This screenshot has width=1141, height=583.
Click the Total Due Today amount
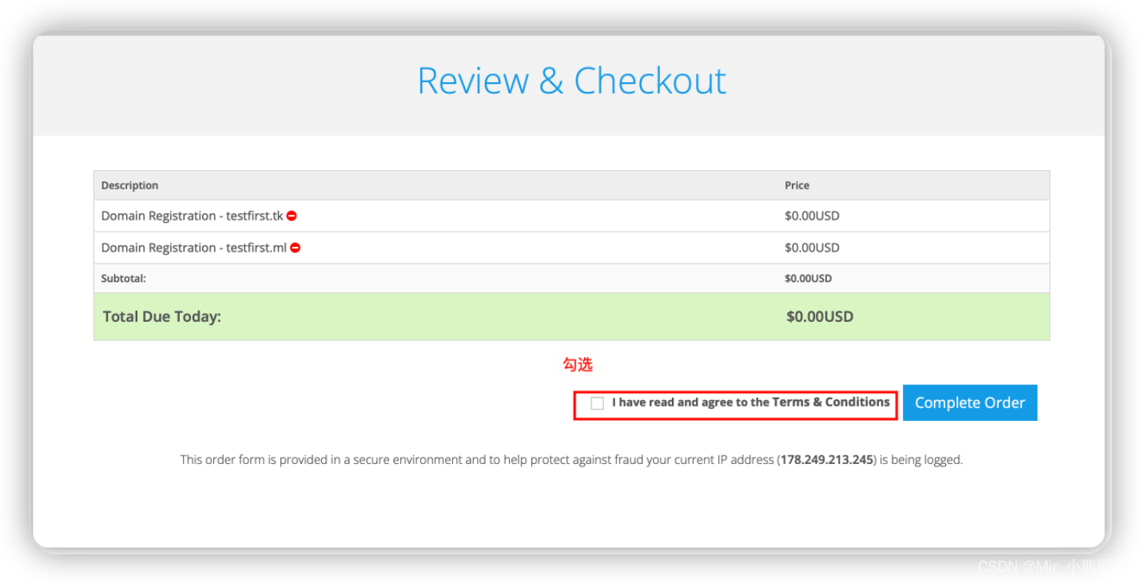(x=820, y=316)
